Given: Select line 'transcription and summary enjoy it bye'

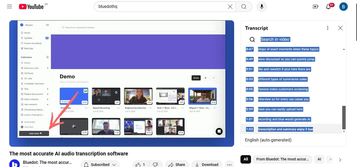Looking at the screenshot, I should point(285,129).
